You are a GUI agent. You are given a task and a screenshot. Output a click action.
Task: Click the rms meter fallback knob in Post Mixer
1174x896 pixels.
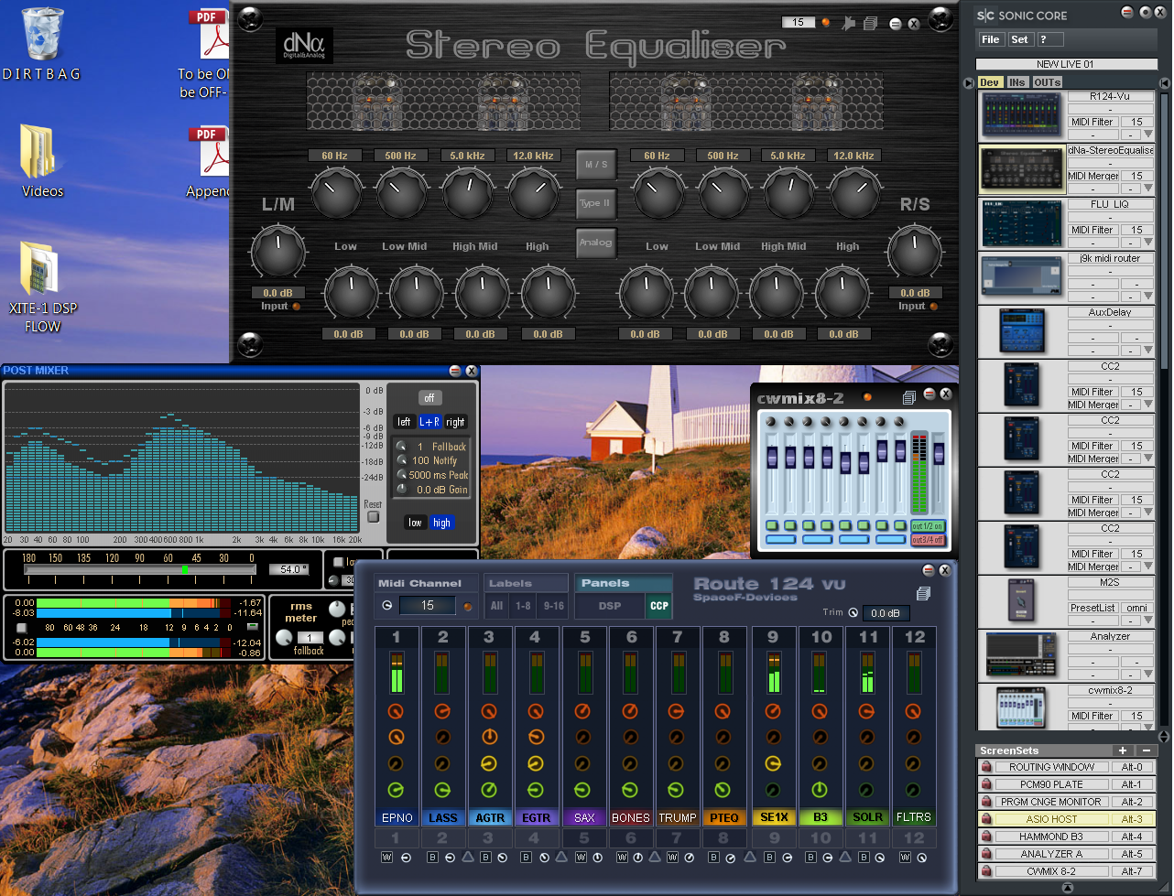tap(285, 638)
